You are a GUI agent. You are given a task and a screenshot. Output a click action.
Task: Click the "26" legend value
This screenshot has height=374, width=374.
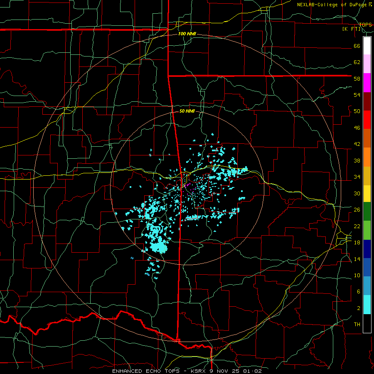click(x=357, y=210)
